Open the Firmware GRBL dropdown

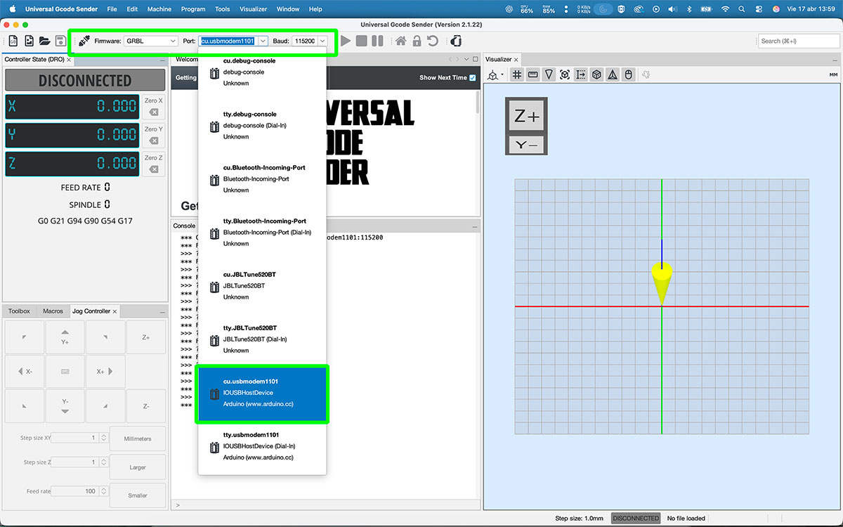(151, 41)
